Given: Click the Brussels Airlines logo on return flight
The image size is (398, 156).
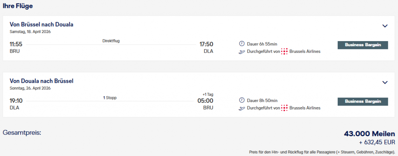Looking at the screenshot, I should point(285,108).
